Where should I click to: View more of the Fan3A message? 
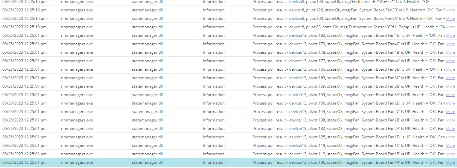coord(450,95)
